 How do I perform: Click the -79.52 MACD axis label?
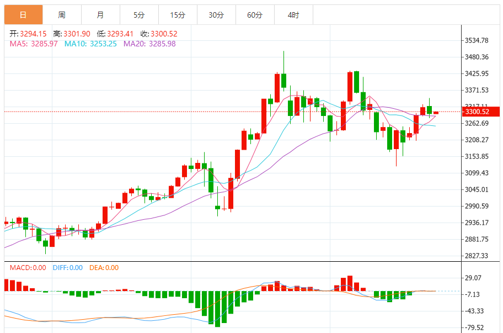point(474,327)
